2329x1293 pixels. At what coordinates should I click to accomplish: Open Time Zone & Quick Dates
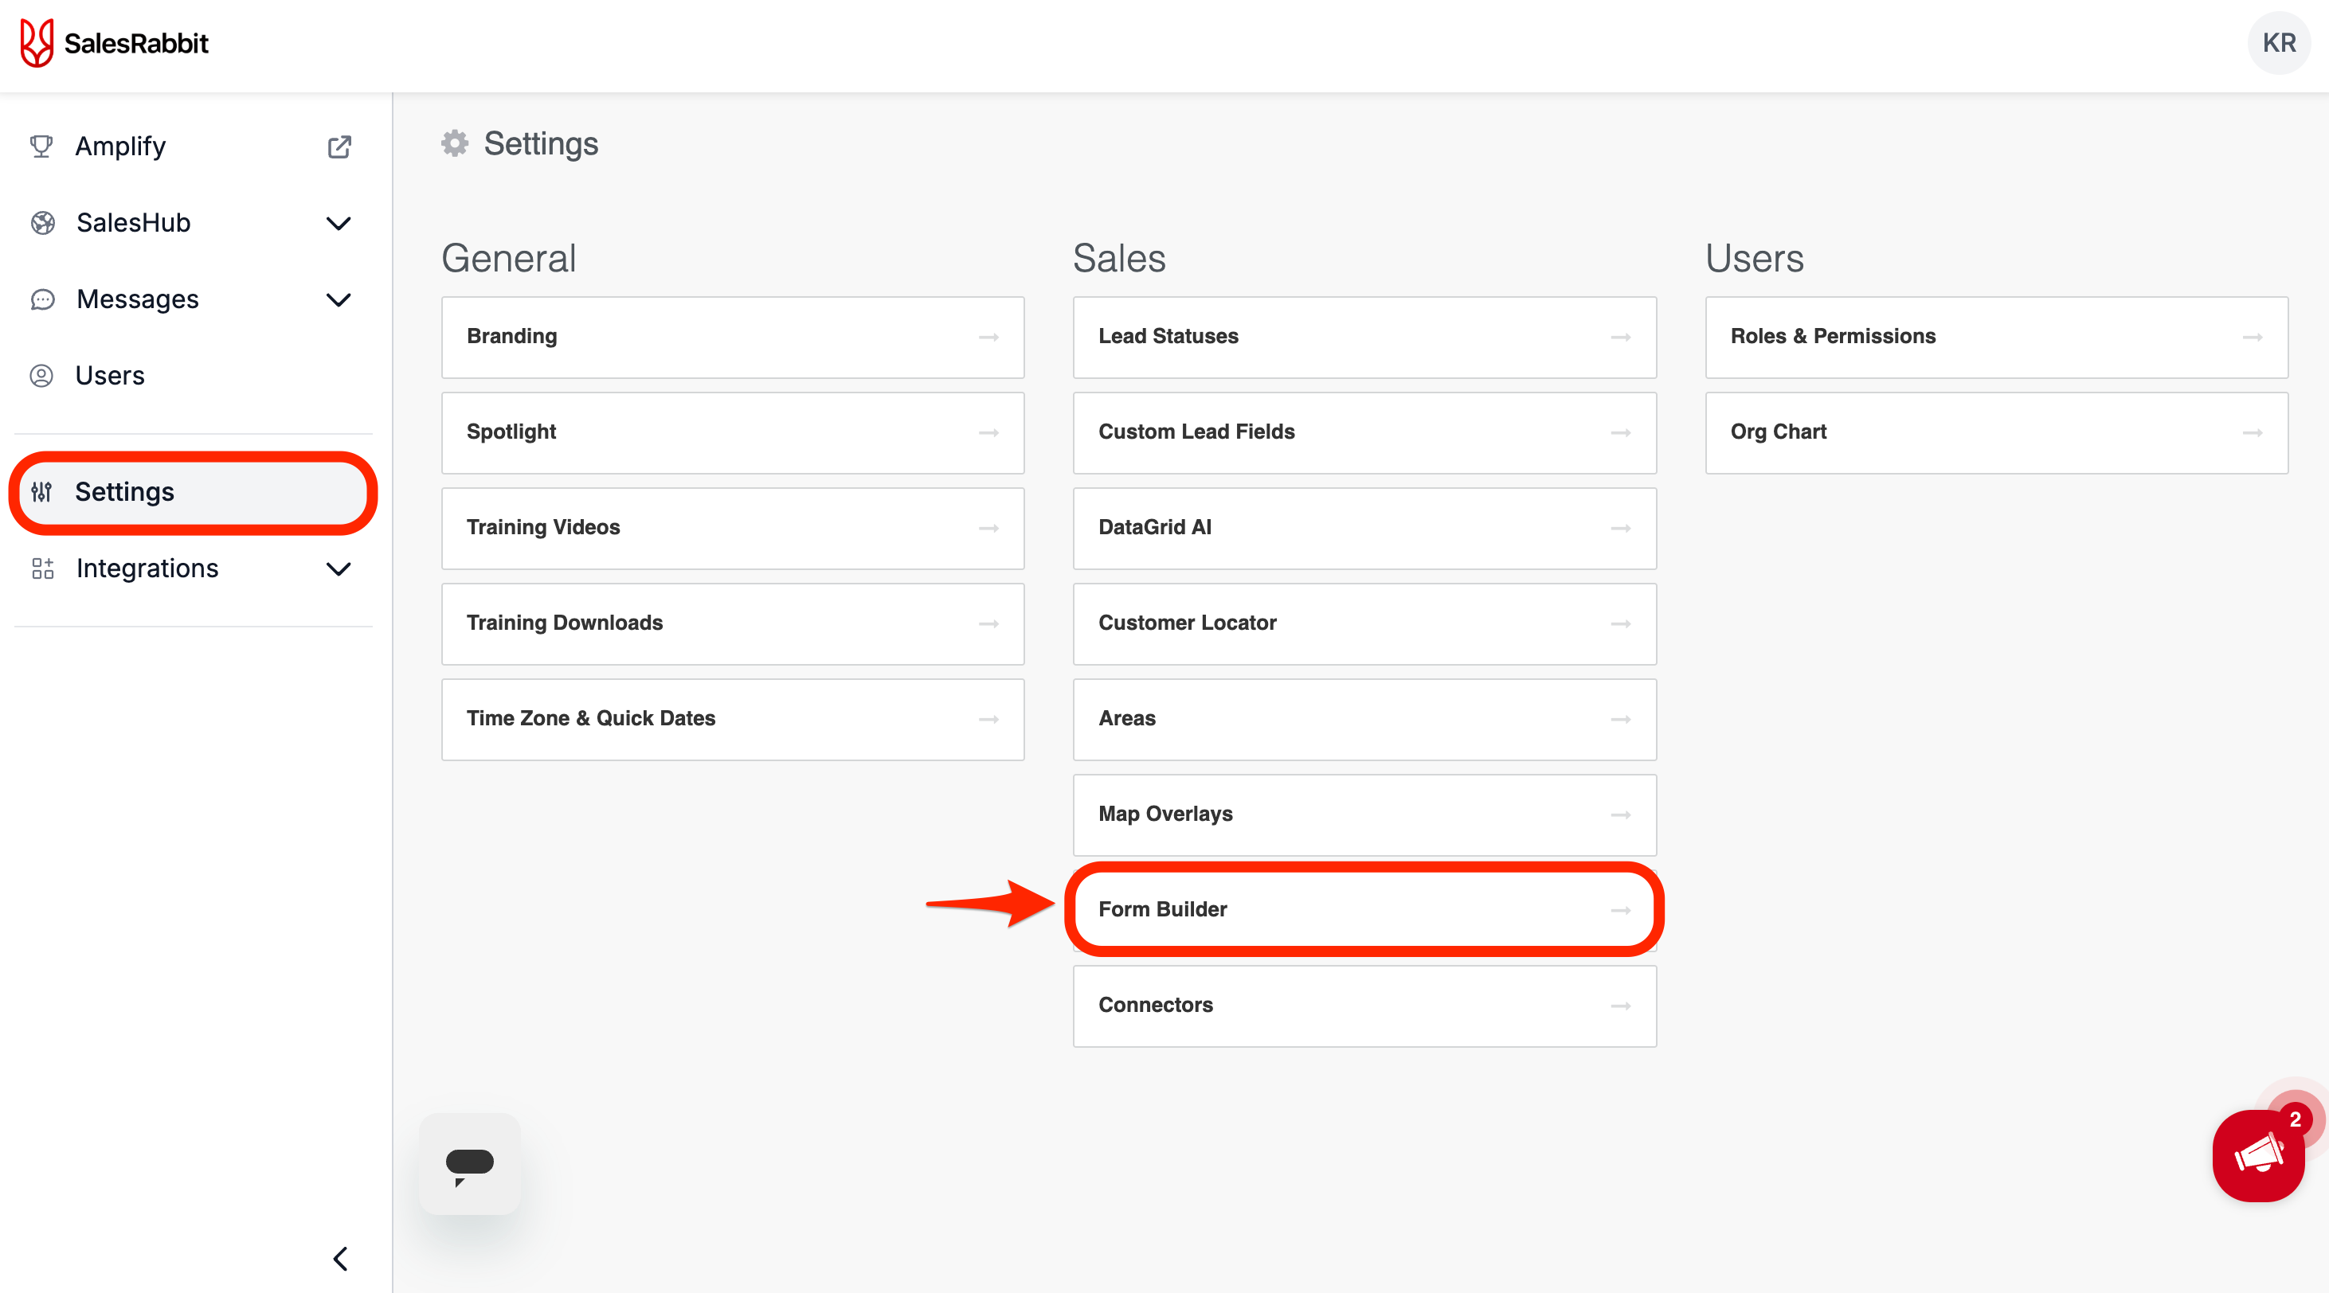731,719
